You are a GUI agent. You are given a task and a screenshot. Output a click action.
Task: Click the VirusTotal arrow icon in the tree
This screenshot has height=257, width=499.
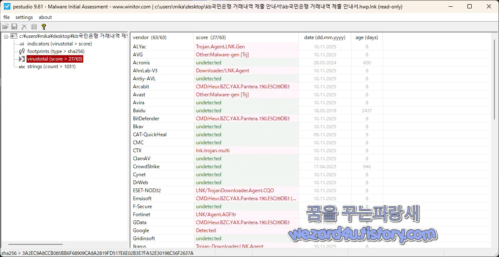tap(22, 59)
